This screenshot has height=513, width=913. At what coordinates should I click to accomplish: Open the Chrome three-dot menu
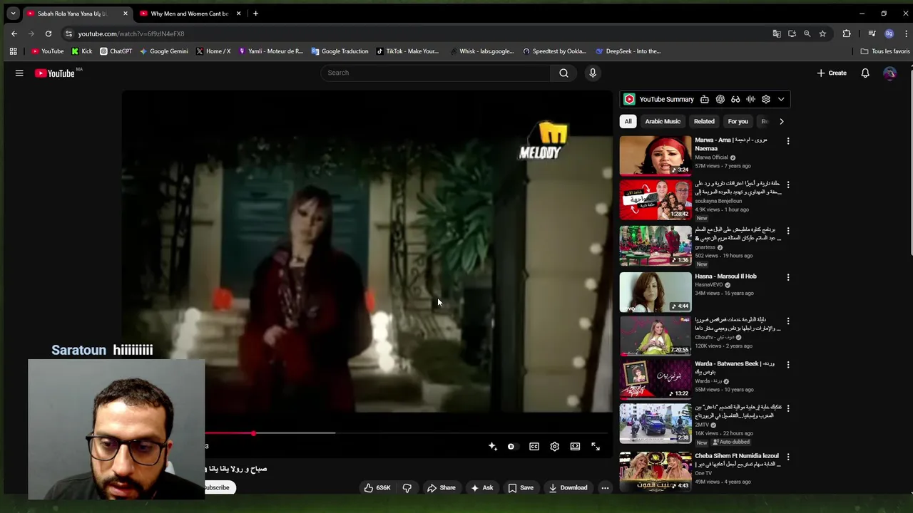coord(906,33)
